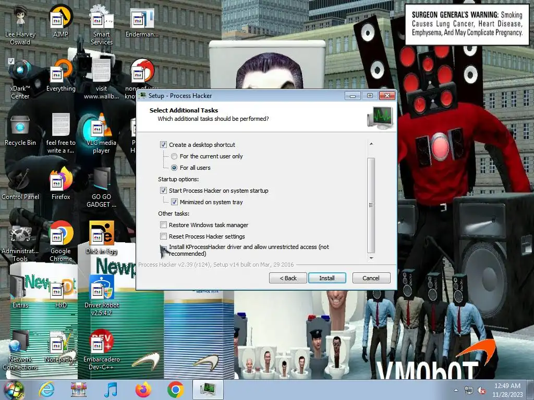Launch Firefox from the desktop
This screenshot has width=534, height=400.
pos(60,184)
